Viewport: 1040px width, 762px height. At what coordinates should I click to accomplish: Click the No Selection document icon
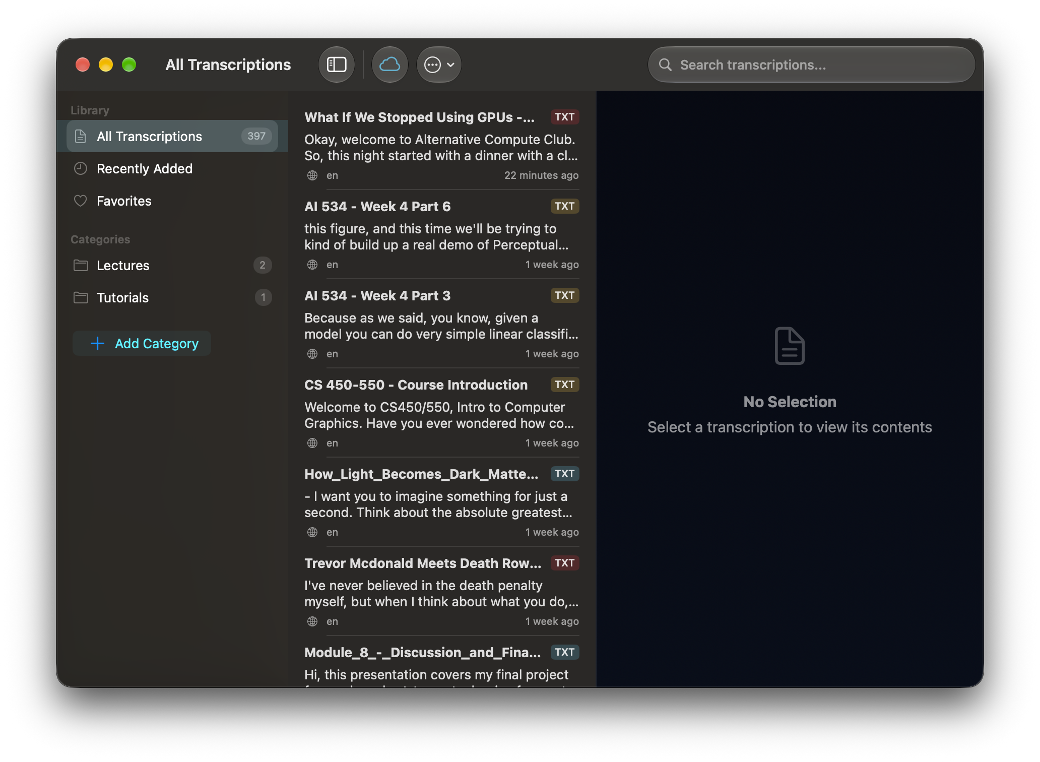pyautogui.click(x=790, y=346)
